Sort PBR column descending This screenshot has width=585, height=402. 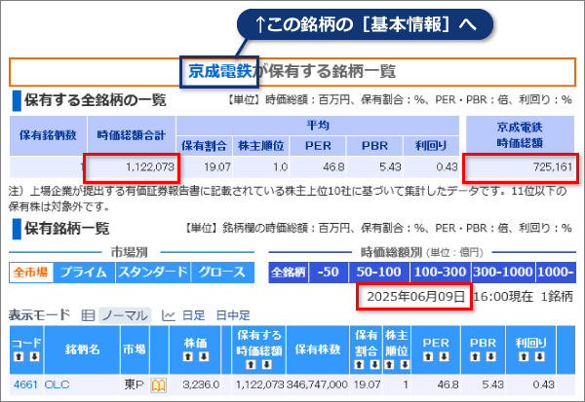tap(491, 357)
